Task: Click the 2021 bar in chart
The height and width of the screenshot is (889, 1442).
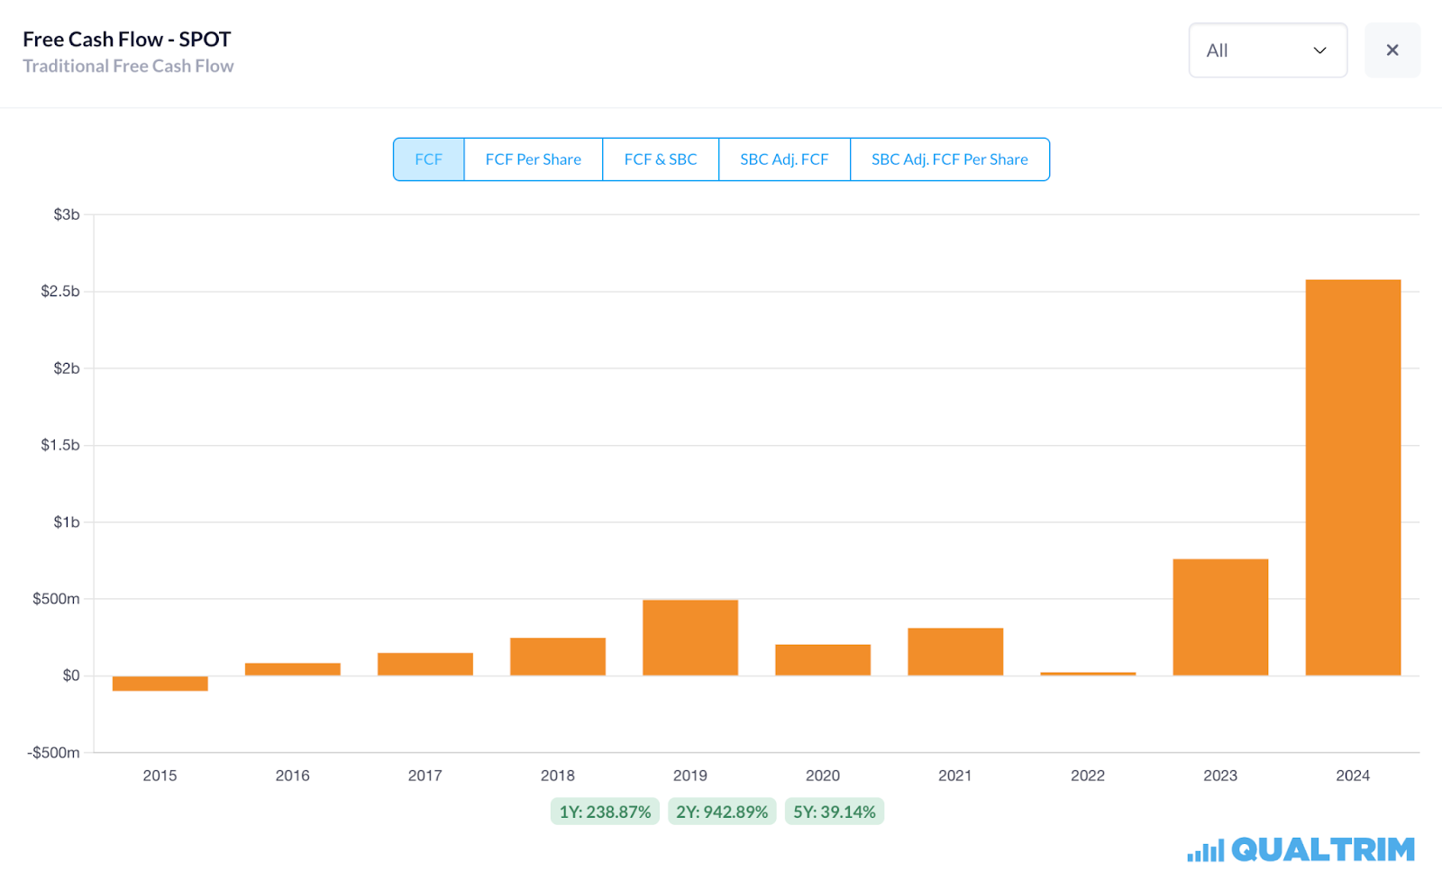Action: 955,651
